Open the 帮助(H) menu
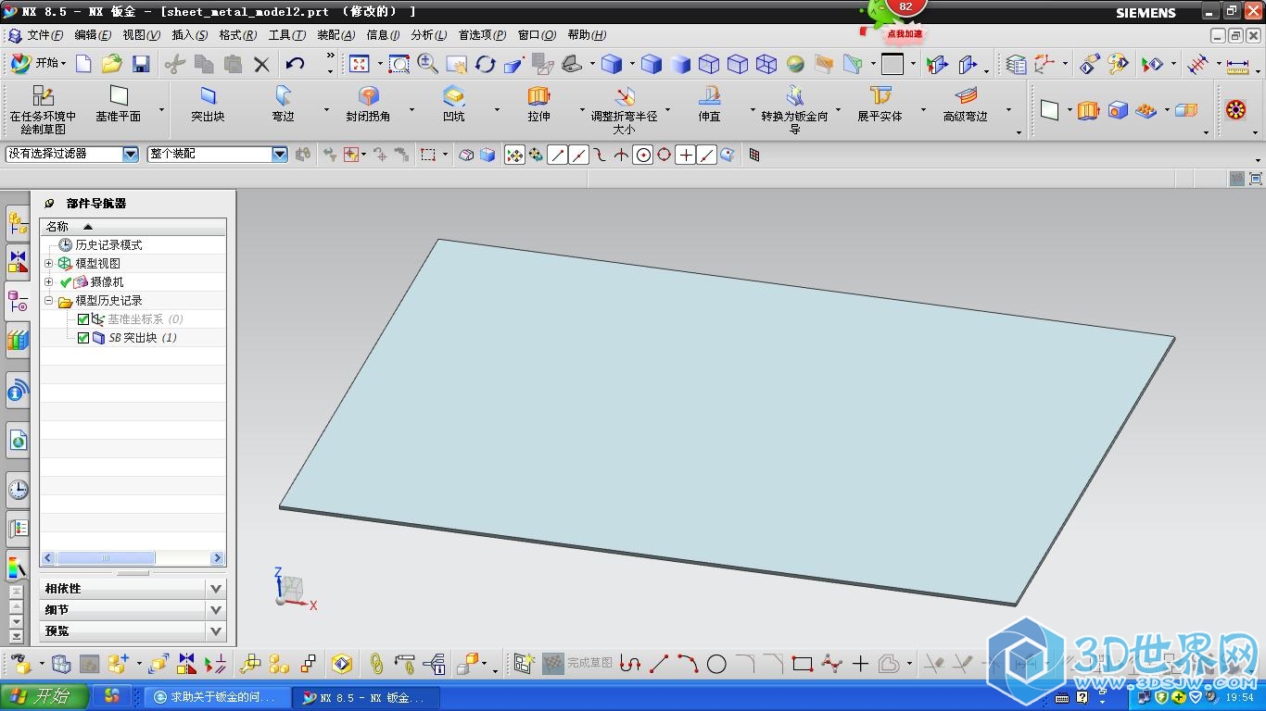This screenshot has width=1266, height=711. 587,35
